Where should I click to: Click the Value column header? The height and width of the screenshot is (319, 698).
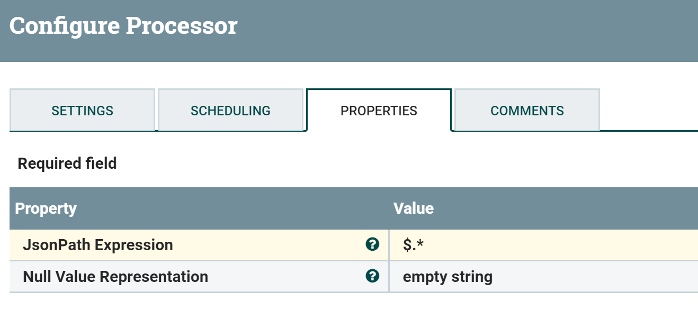tap(414, 208)
